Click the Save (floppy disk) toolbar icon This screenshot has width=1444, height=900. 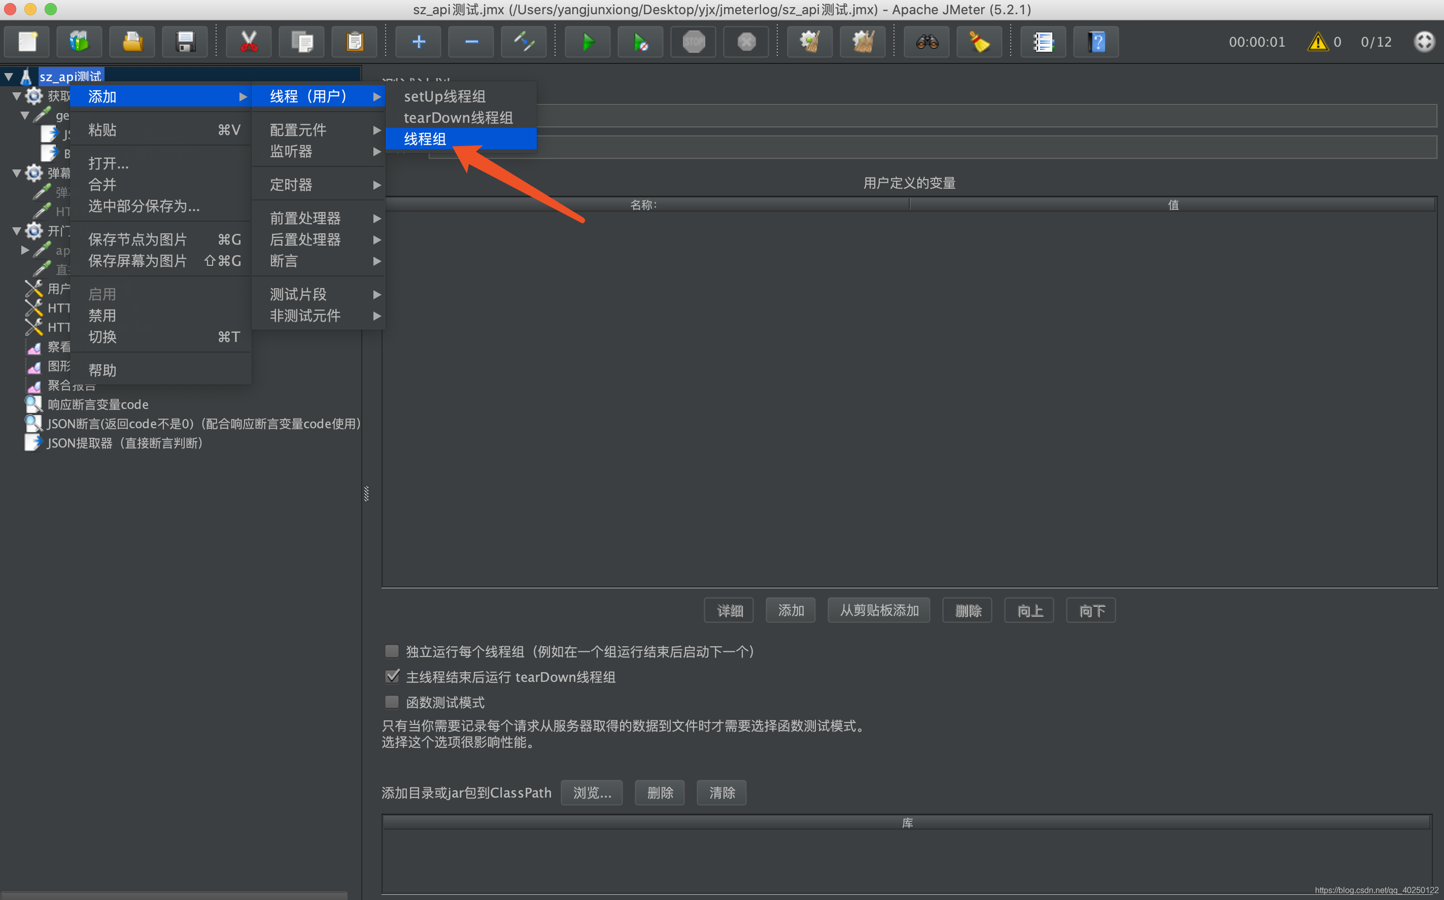pyautogui.click(x=185, y=42)
